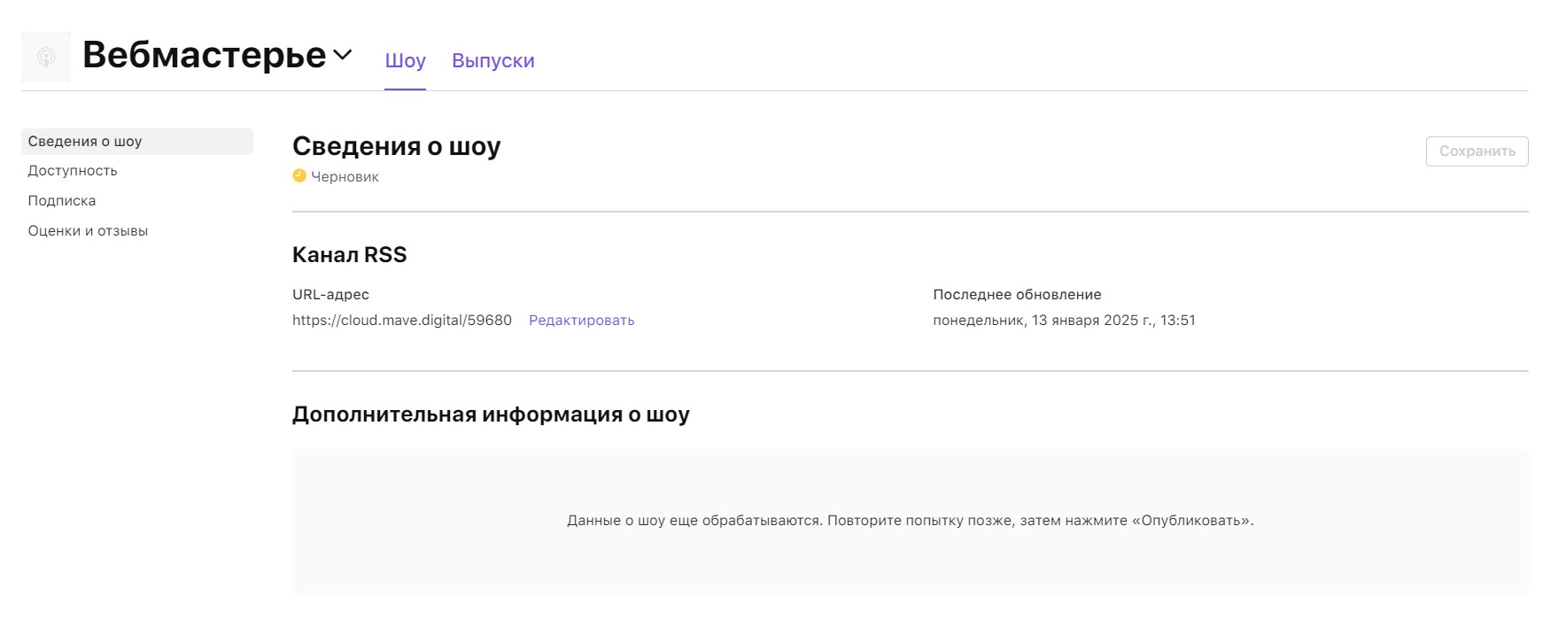The width and height of the screenshot is (1566, 635).
Task: Go to the Доступность section
Action: coord(73,171)
